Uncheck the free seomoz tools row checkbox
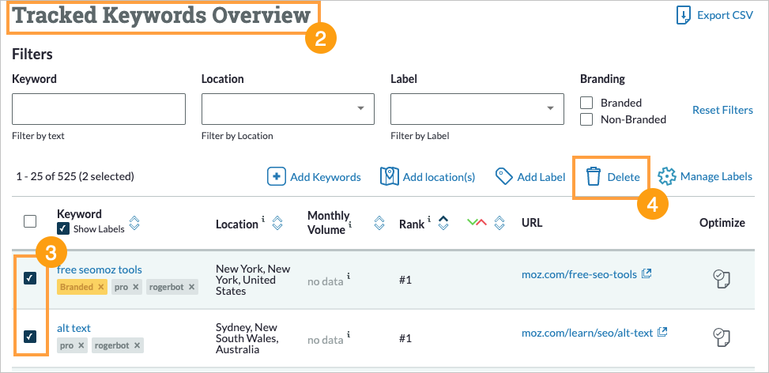This screenshot has width=769, height=373. pyautogui.click(x=30, y=278)
